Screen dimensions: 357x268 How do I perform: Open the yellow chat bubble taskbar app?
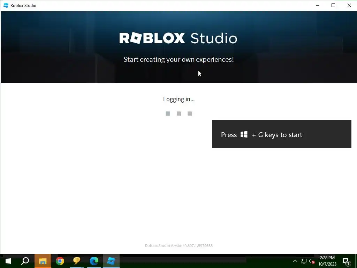pos(77,261)
